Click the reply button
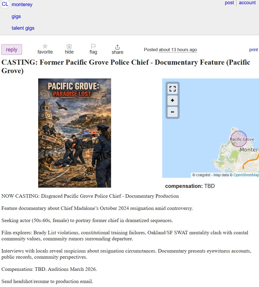 click(x=11, y=49)
